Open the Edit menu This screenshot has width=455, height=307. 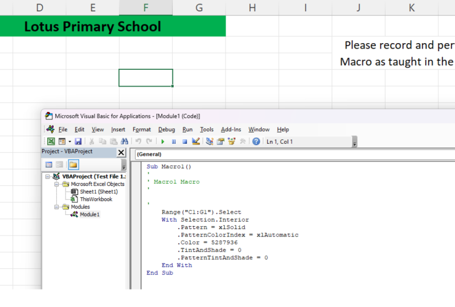coord(79,130)
